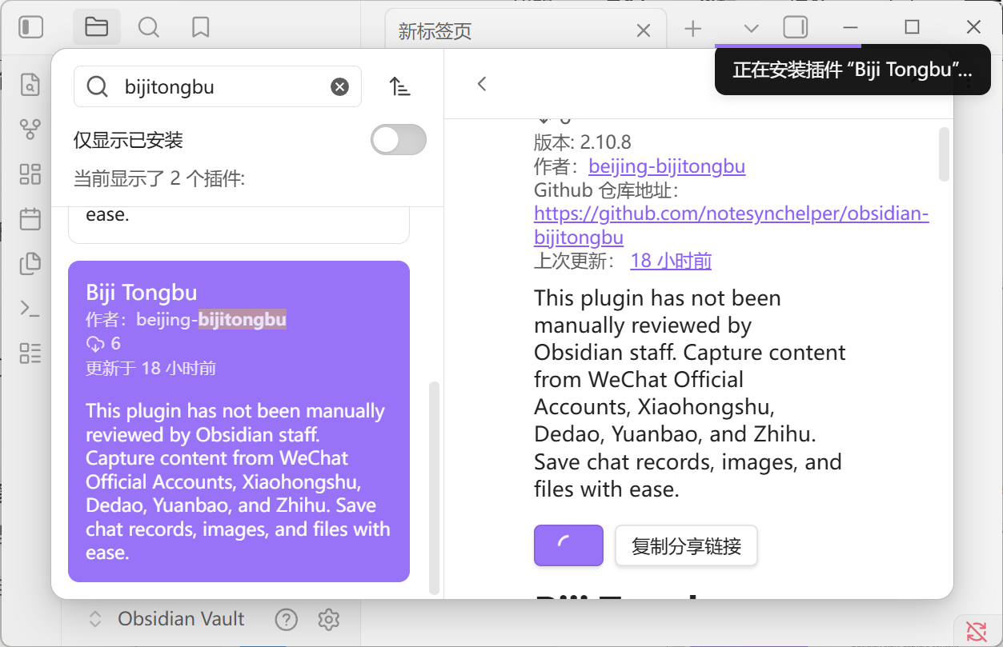Viewport: 1003px width, 647px height.
Task: Open the quick switcher ribbon icon
Action: coord(30,84)
